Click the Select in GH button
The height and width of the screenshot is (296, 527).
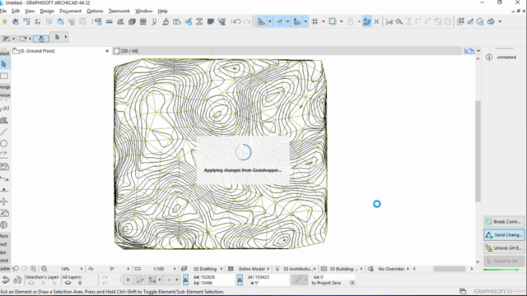(504, 261)
